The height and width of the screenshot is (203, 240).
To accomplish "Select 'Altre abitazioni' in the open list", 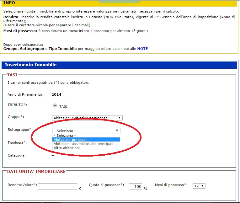I will 67,148.
